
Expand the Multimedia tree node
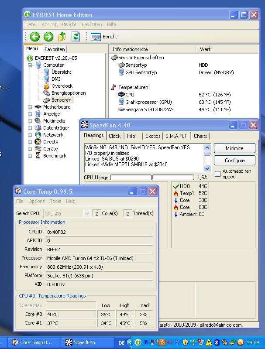pyautogui.click(x=30, y=121)
